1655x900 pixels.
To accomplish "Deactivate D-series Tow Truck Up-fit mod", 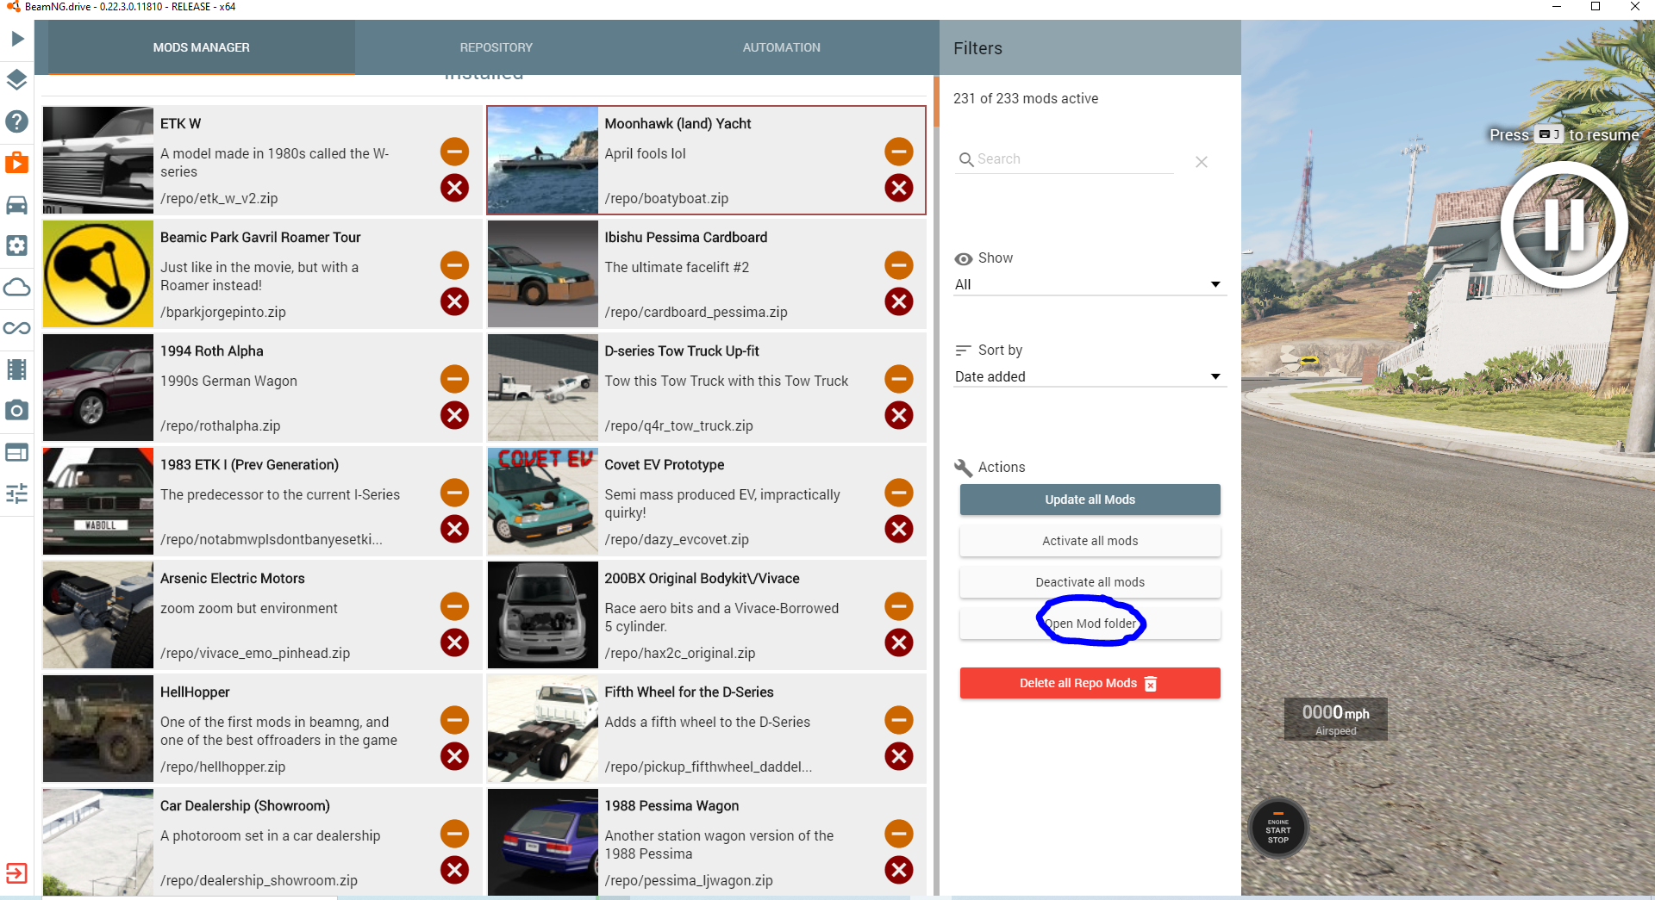I will pyautogui.click(x=899, y=379).
